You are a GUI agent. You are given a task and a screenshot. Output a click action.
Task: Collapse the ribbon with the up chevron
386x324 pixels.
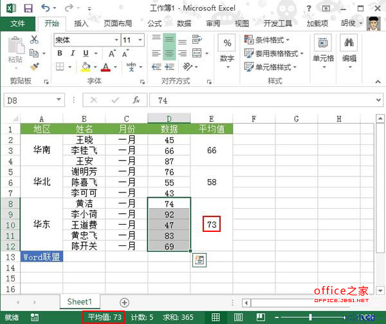[x=378, y=82]
